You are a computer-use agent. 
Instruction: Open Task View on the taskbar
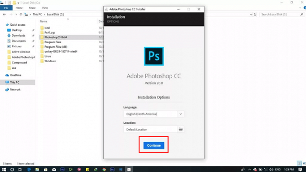tap(20, 170)
